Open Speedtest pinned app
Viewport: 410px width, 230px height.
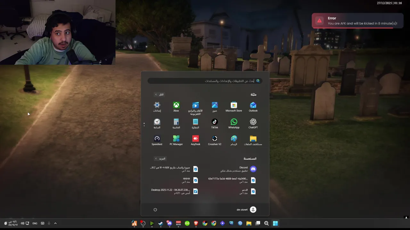point(157,141)
